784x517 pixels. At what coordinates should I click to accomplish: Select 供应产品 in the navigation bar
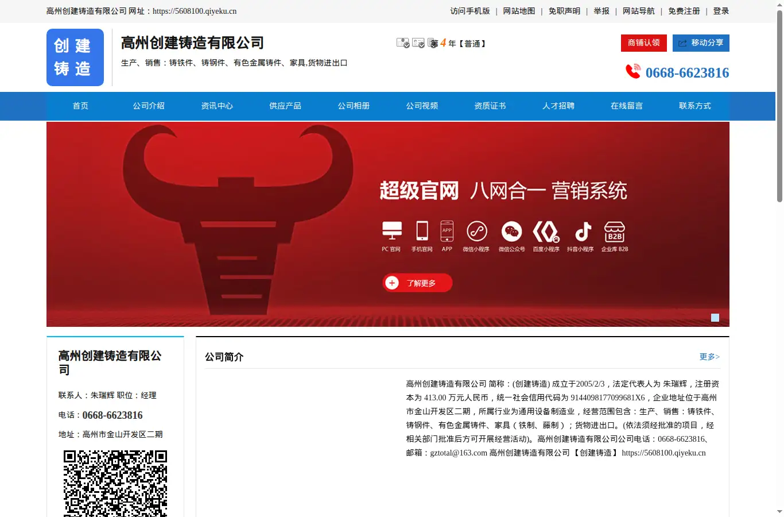coord(285,106)
